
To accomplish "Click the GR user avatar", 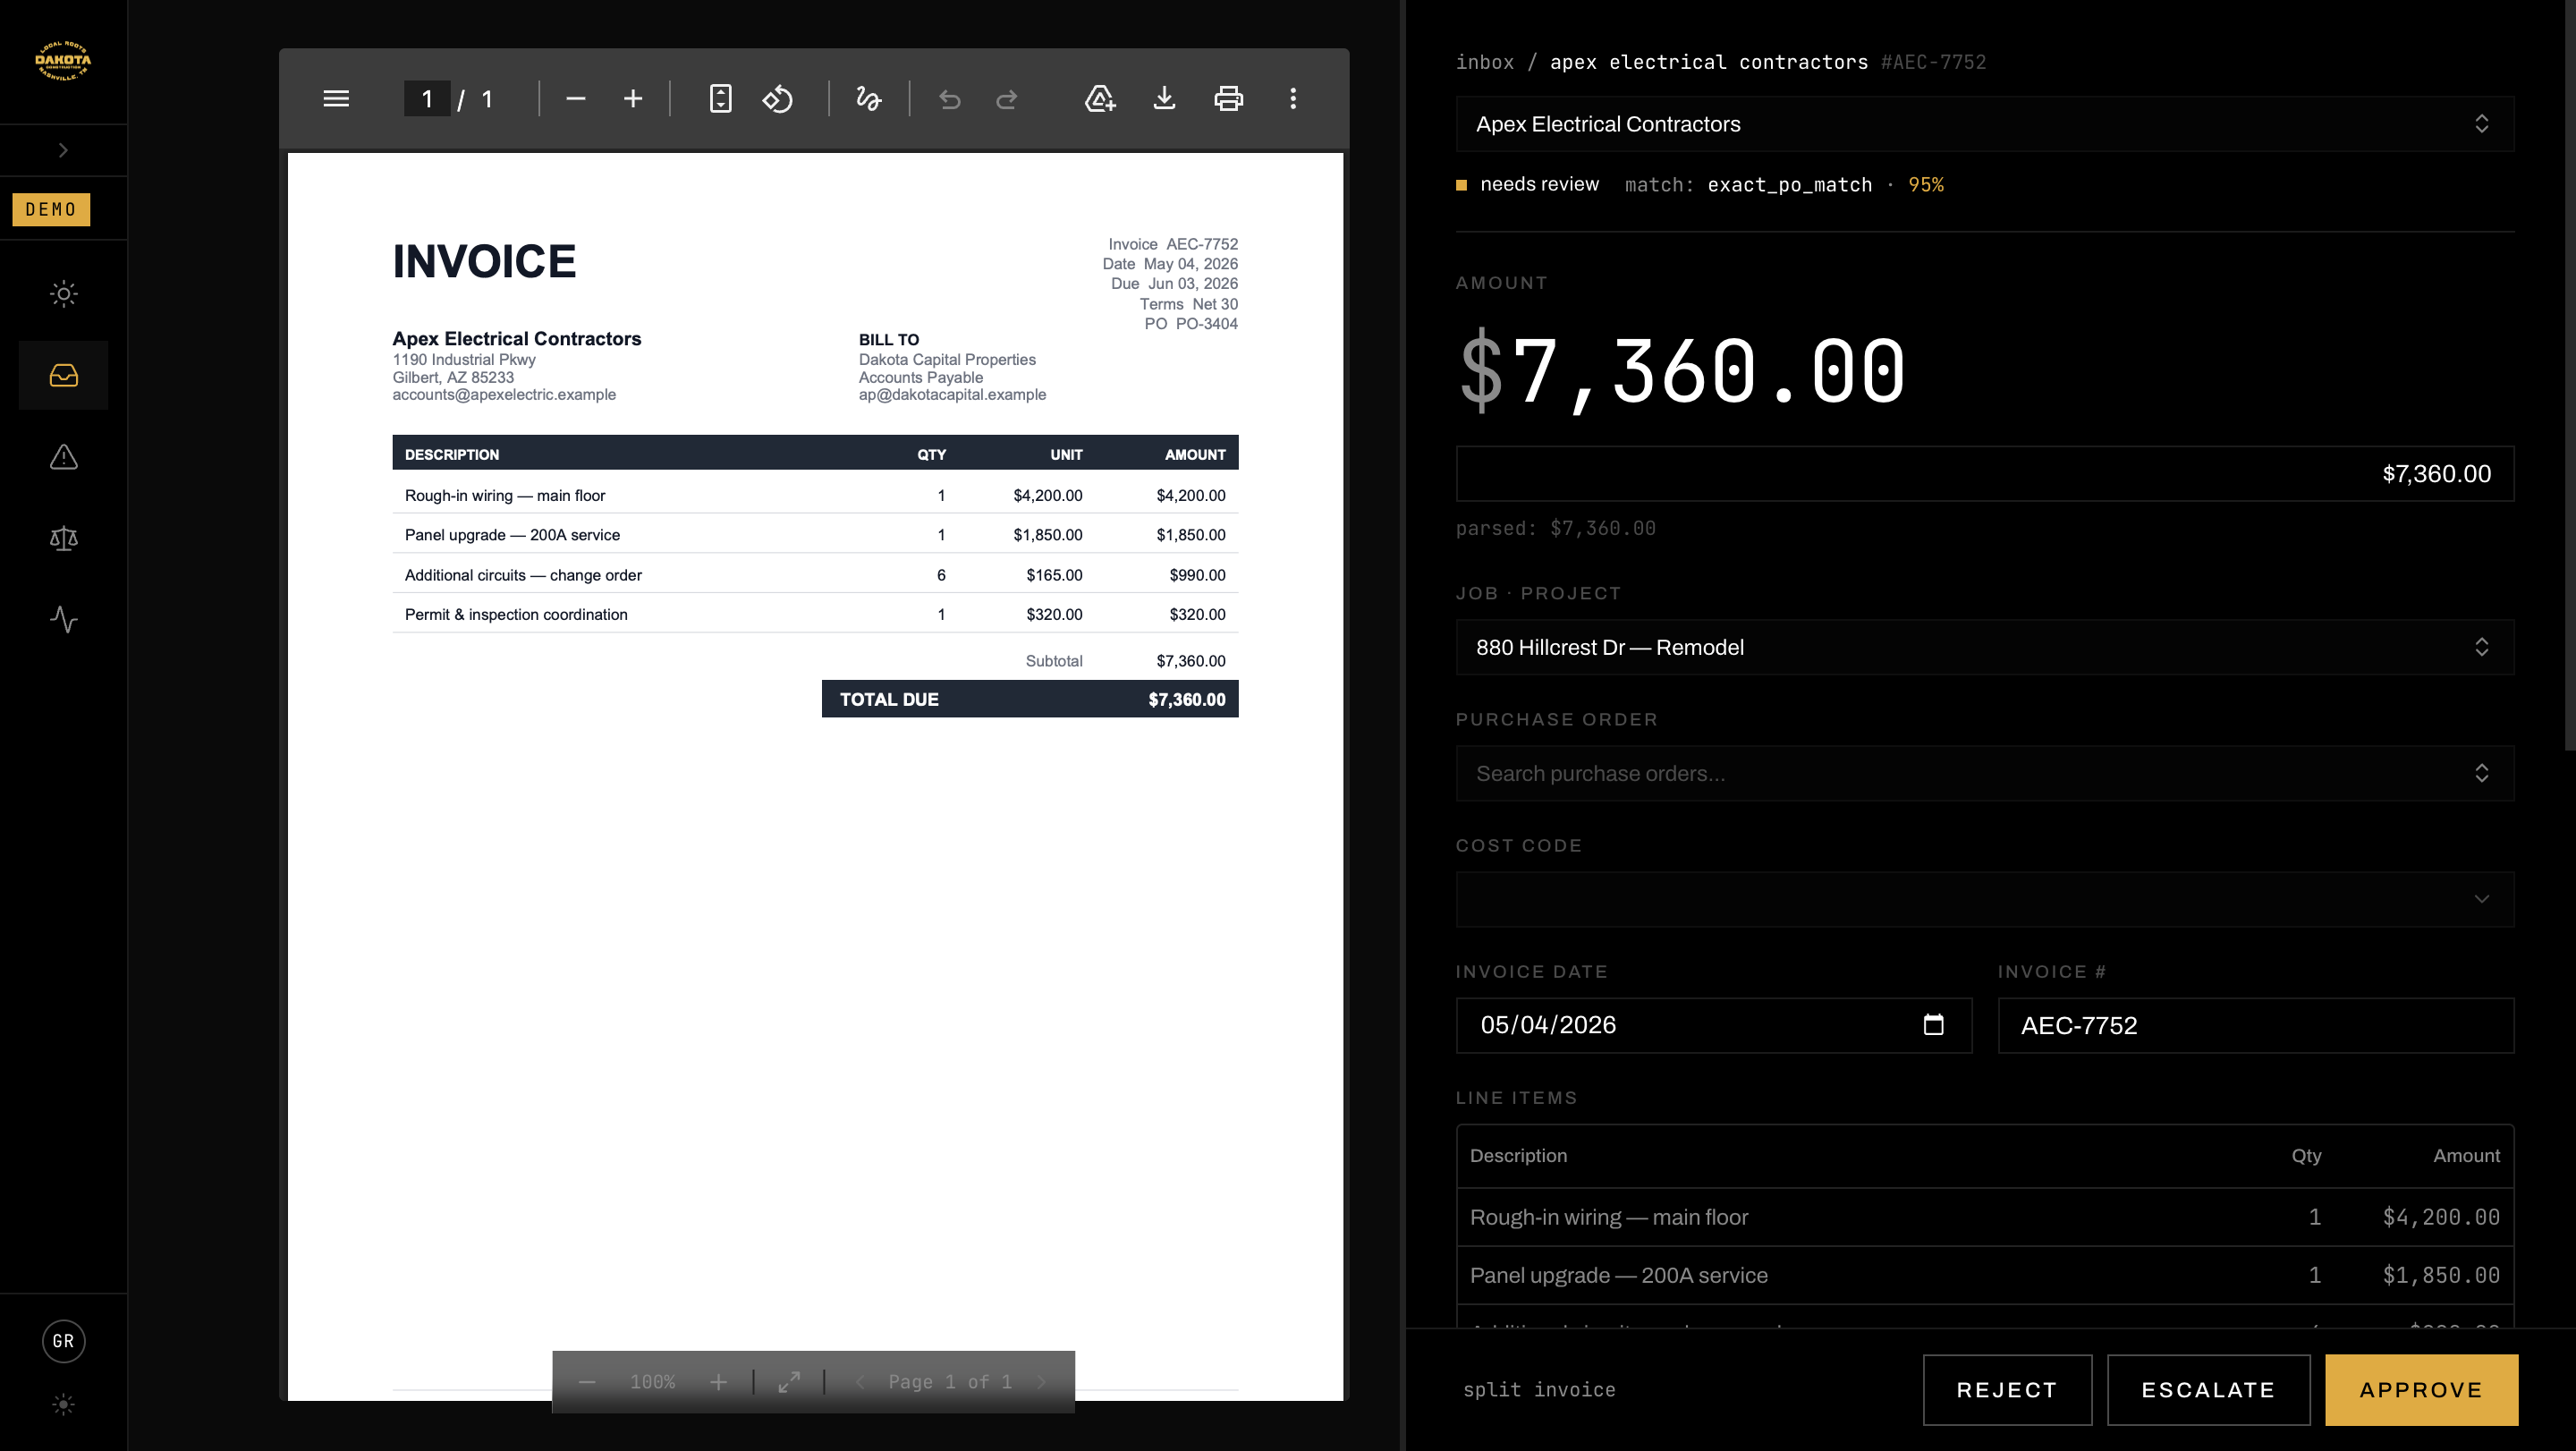I will (63, 1341).
